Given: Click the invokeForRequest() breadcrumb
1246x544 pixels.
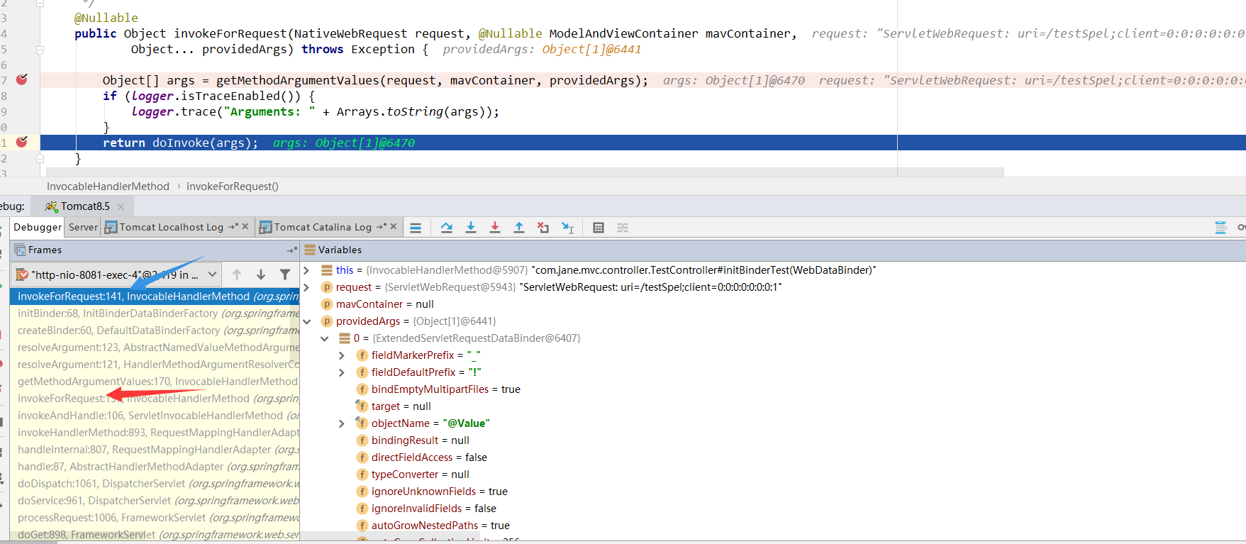Looking at the screenshot, I should tap(233, 187).
